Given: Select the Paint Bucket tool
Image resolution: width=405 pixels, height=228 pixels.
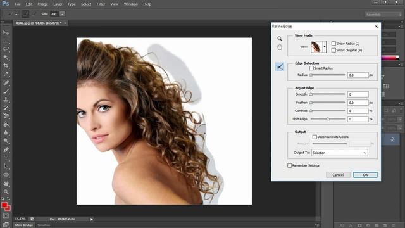Looking at the screenshot, I should coord(6,124).
